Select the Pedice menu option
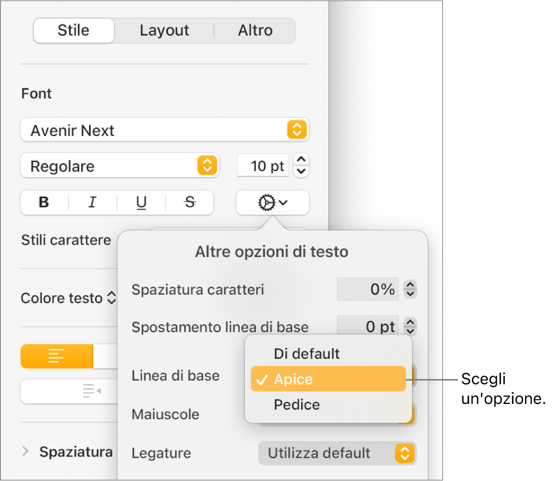Image resolution: width=553 pixels, height=481 pixels. (x=328, y=405)
